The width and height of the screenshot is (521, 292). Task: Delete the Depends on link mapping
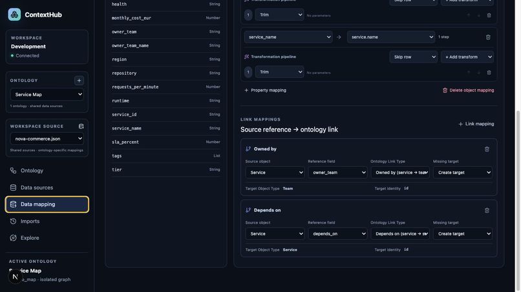pos(487,211)
